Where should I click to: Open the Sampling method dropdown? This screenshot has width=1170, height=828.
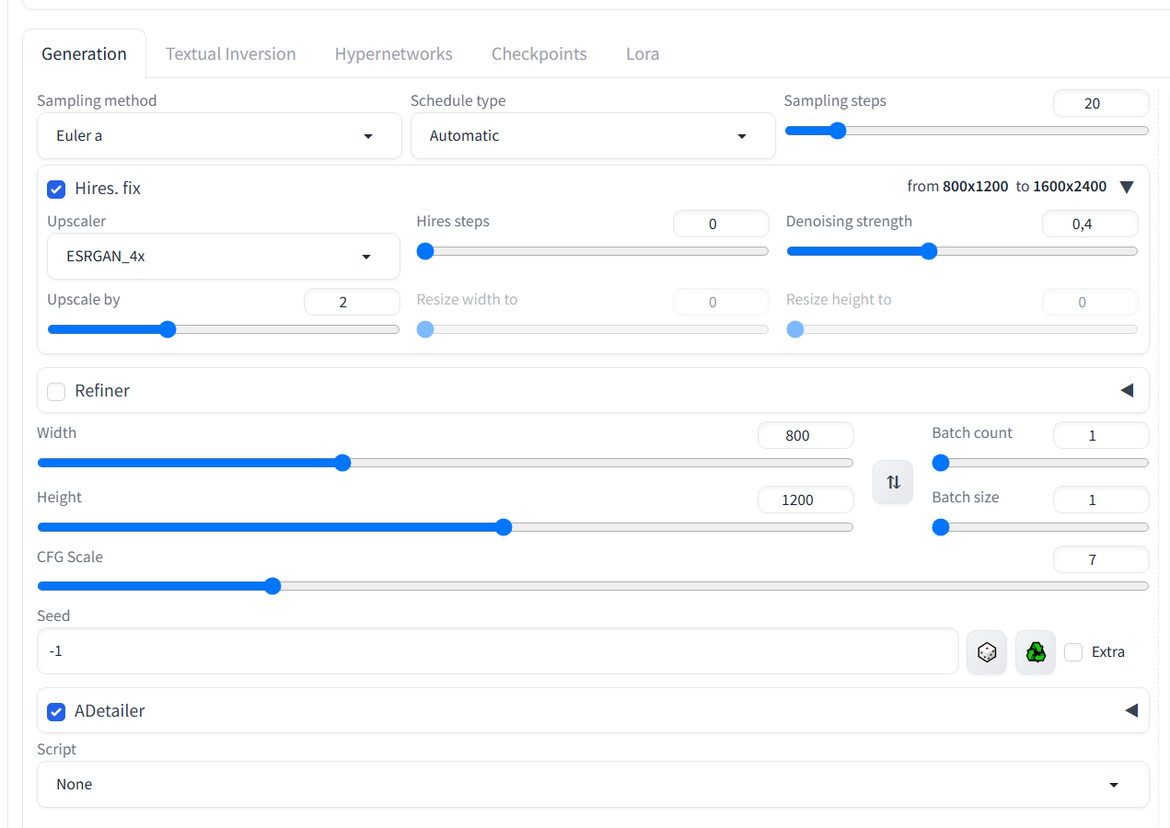click(219, 136)
